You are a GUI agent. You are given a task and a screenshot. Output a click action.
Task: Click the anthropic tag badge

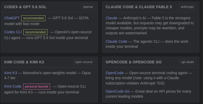tap(187, 7)
